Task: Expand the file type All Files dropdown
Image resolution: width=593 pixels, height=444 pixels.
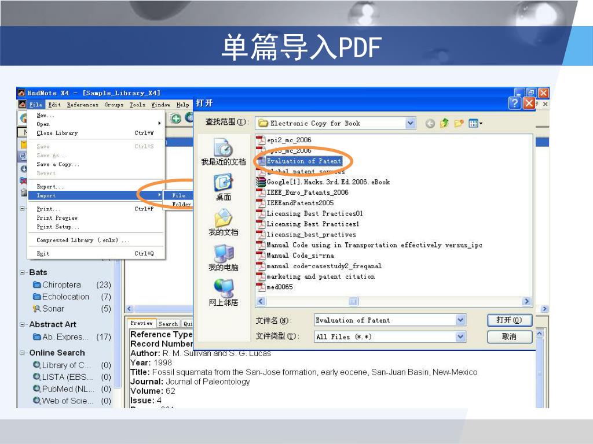Action: point(460,337)
